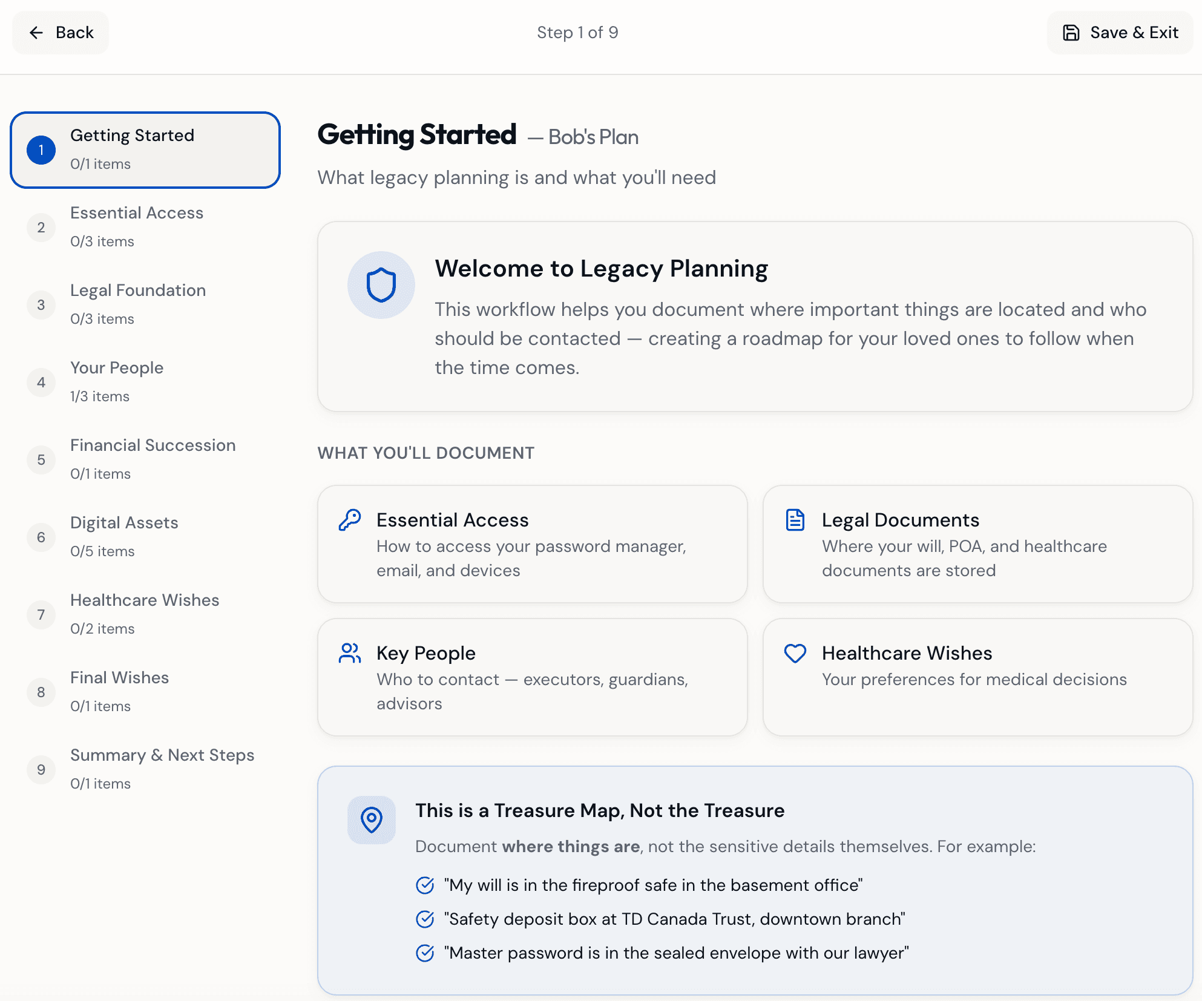Click checkmark beside the master password example
The height and width of the screenshot is (1001, 1202).
click(424, 953)
